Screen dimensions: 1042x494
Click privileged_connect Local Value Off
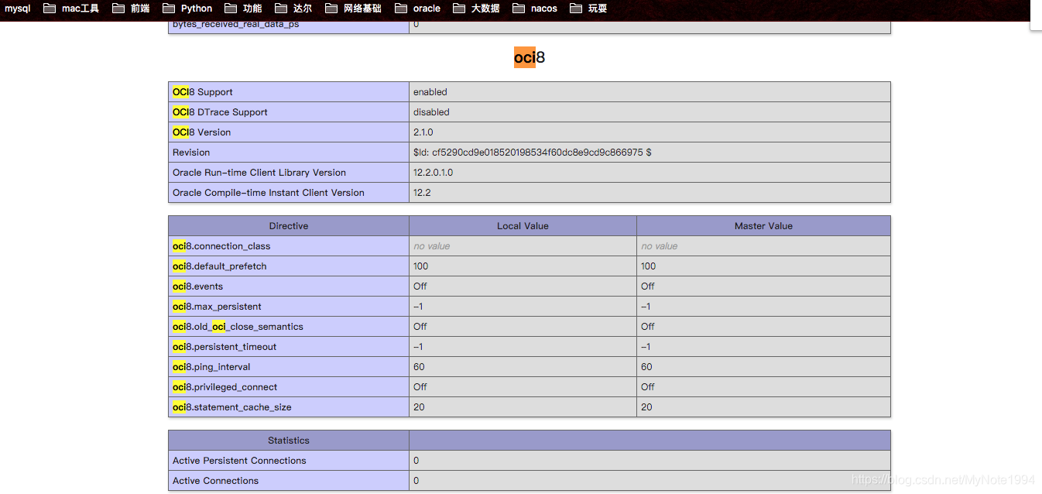click(x=420, y=387)
